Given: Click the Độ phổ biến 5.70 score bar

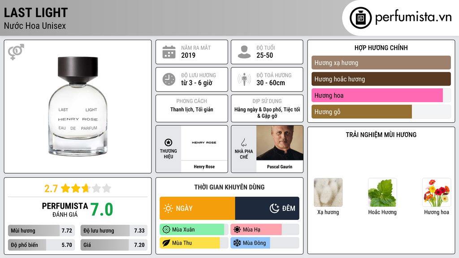Looking at the screenshot, I should [42, 245].
